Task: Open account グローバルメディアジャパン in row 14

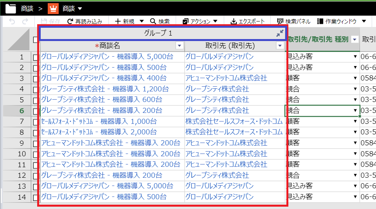Action: [x=219, y=197]
